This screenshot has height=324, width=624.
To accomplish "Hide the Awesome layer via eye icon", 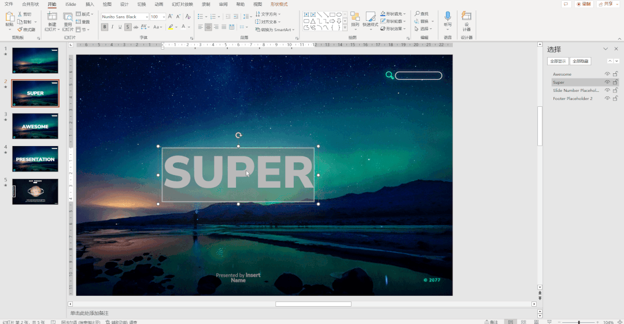I will 607,74.
